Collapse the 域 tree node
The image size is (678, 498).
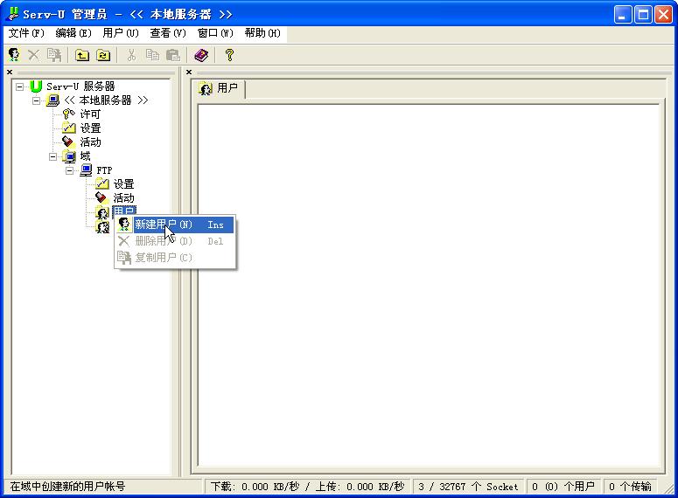pyautogui.click(x=52, y=156)
